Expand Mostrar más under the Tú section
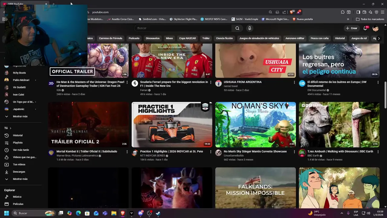Viewport: 387px width, 218px height. click(21, 179)
